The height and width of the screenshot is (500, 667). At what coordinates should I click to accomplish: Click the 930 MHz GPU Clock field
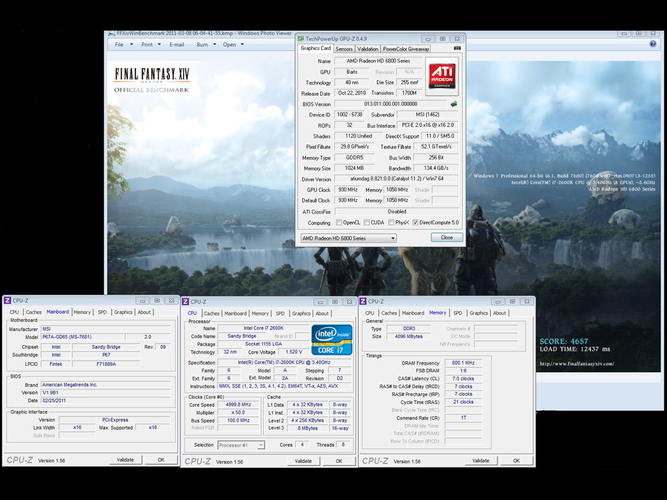348,189
